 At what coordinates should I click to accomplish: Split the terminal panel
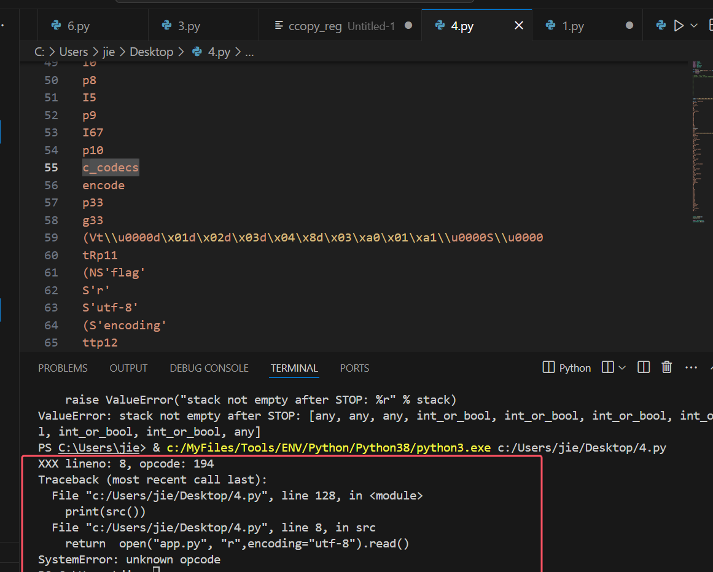(644, 367)
